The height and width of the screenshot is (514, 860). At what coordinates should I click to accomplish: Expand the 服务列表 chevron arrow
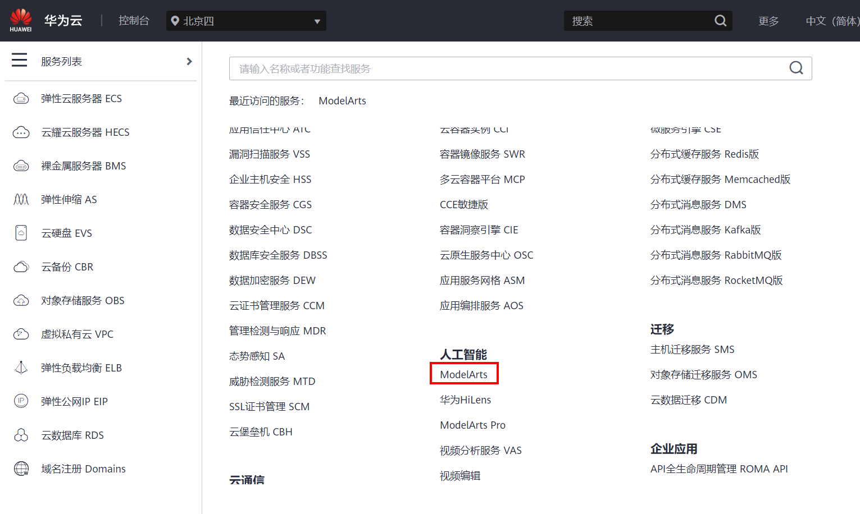tap(189, 61)
